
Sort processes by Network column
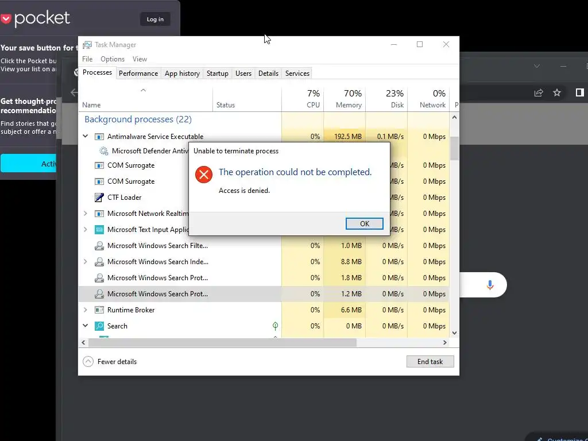click(428, 99)
